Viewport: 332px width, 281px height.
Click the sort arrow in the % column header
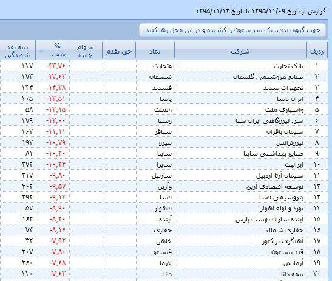(41, 51)
